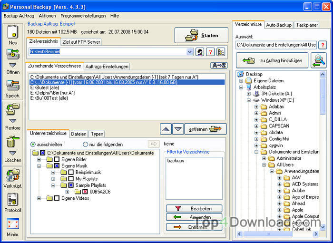
Task: Open the Aktionen menu
Action: tap(48, 16)
